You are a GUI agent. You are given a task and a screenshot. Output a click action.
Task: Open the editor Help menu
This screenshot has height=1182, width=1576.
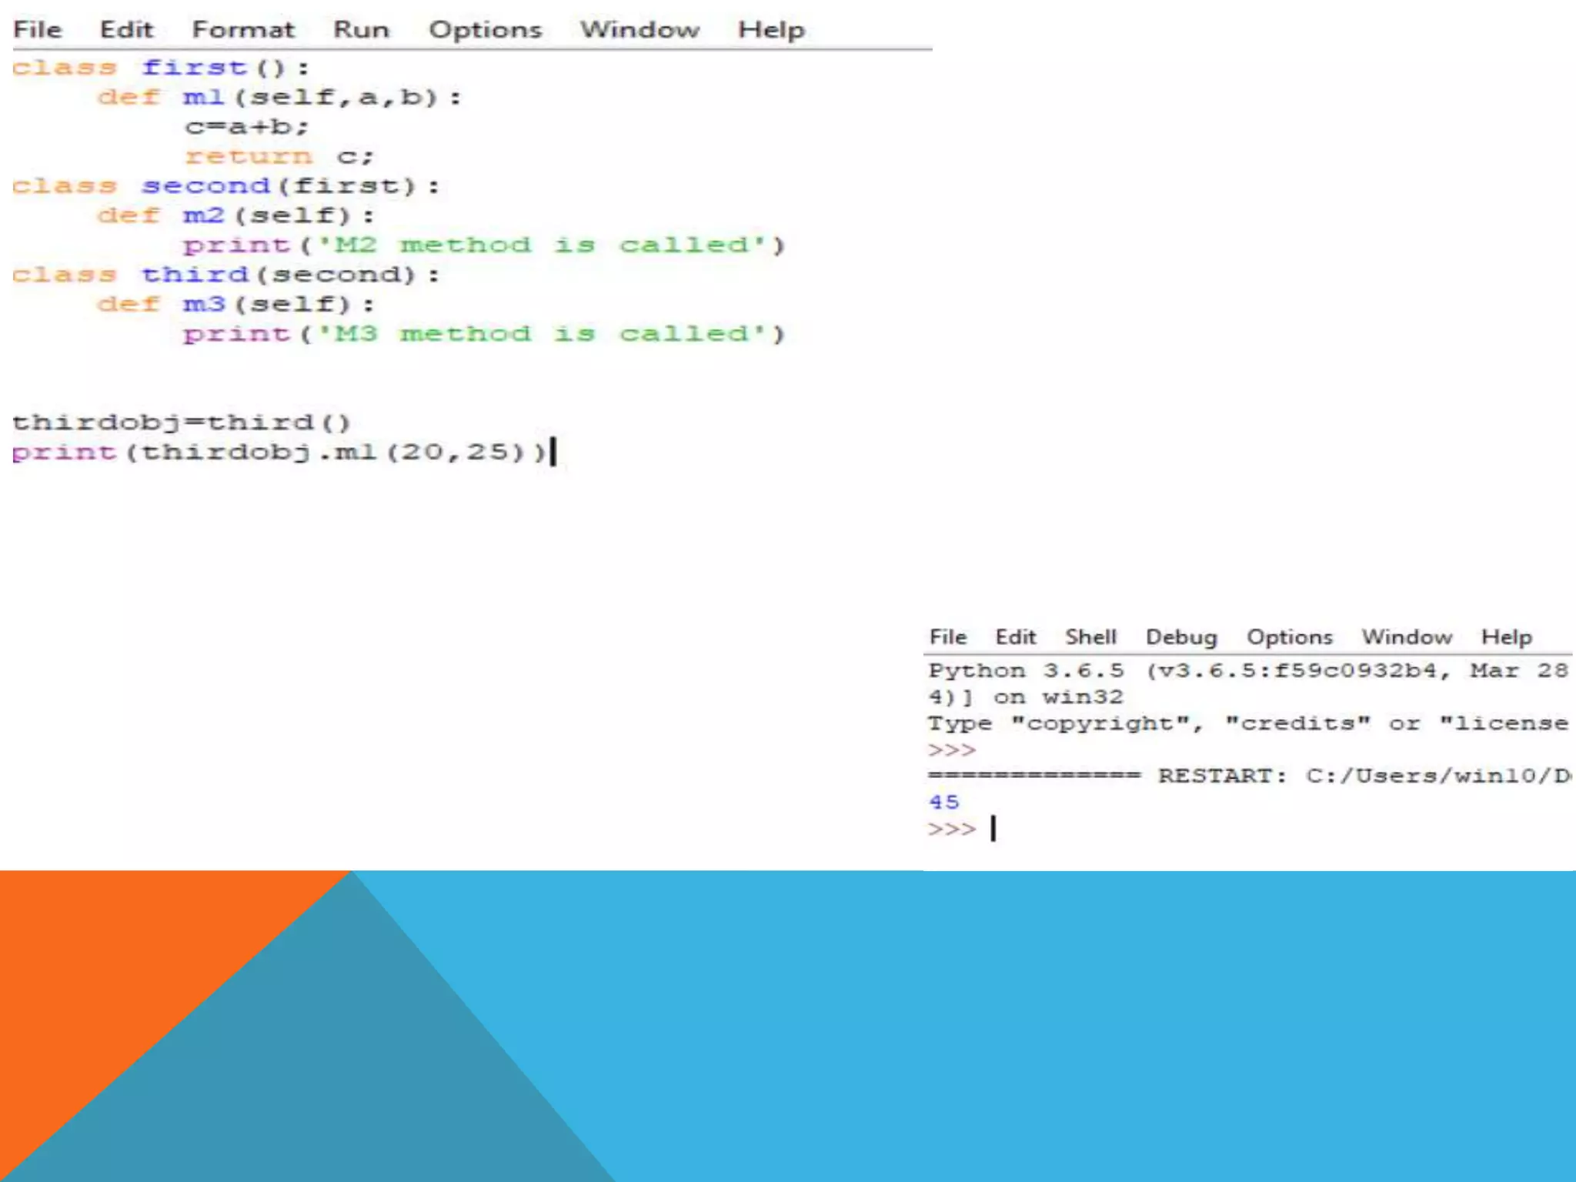pos(771,30)
